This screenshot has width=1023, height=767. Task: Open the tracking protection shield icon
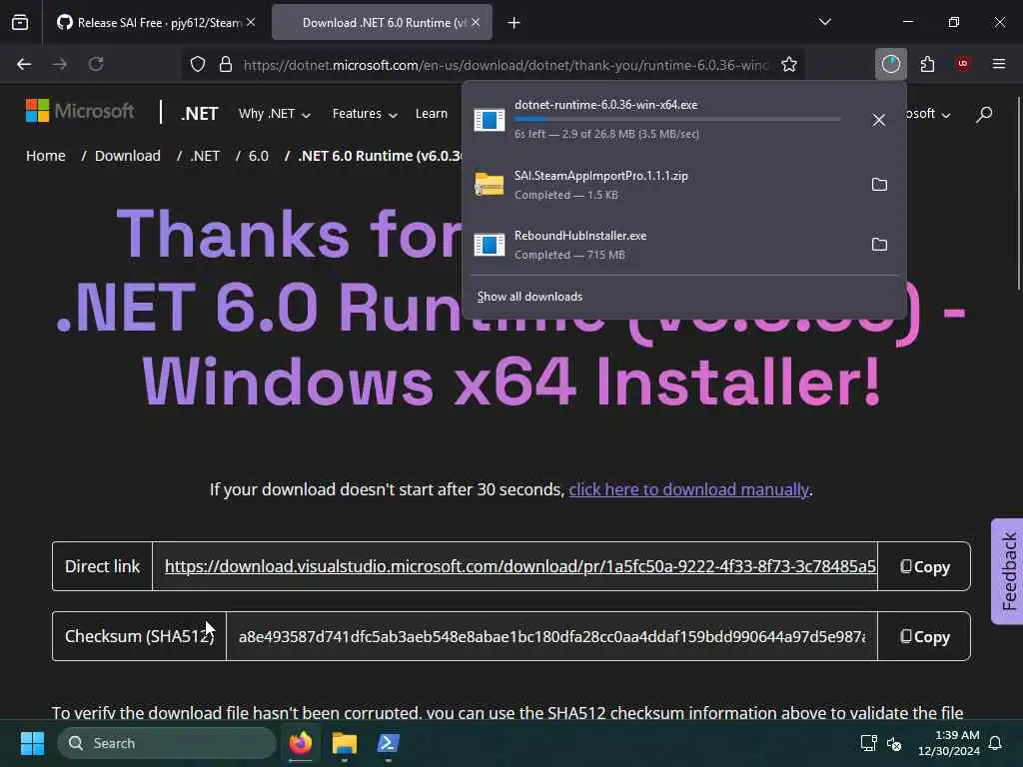[x=198, y=64]
